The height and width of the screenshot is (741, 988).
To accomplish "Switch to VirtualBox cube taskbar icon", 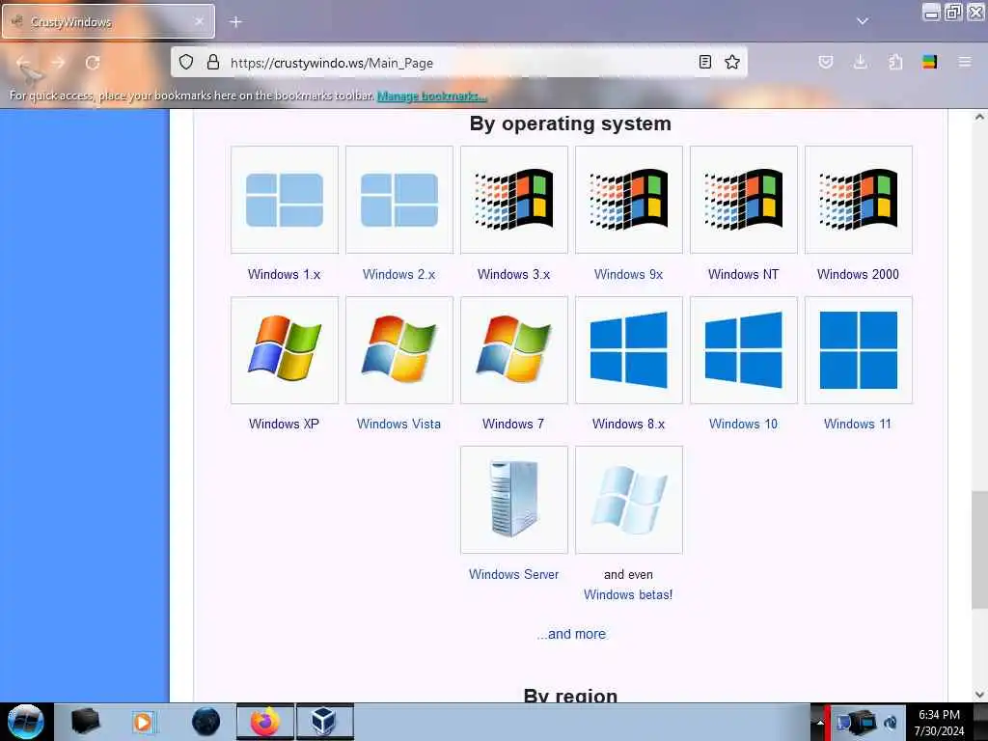I will click(x=324, y=722).
